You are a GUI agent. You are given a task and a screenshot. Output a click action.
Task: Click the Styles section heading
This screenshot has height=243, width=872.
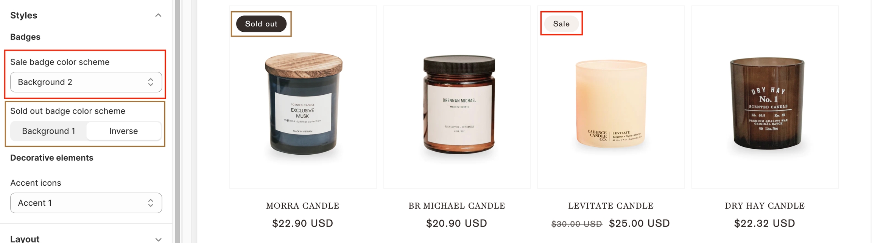[x=24, y=15]
